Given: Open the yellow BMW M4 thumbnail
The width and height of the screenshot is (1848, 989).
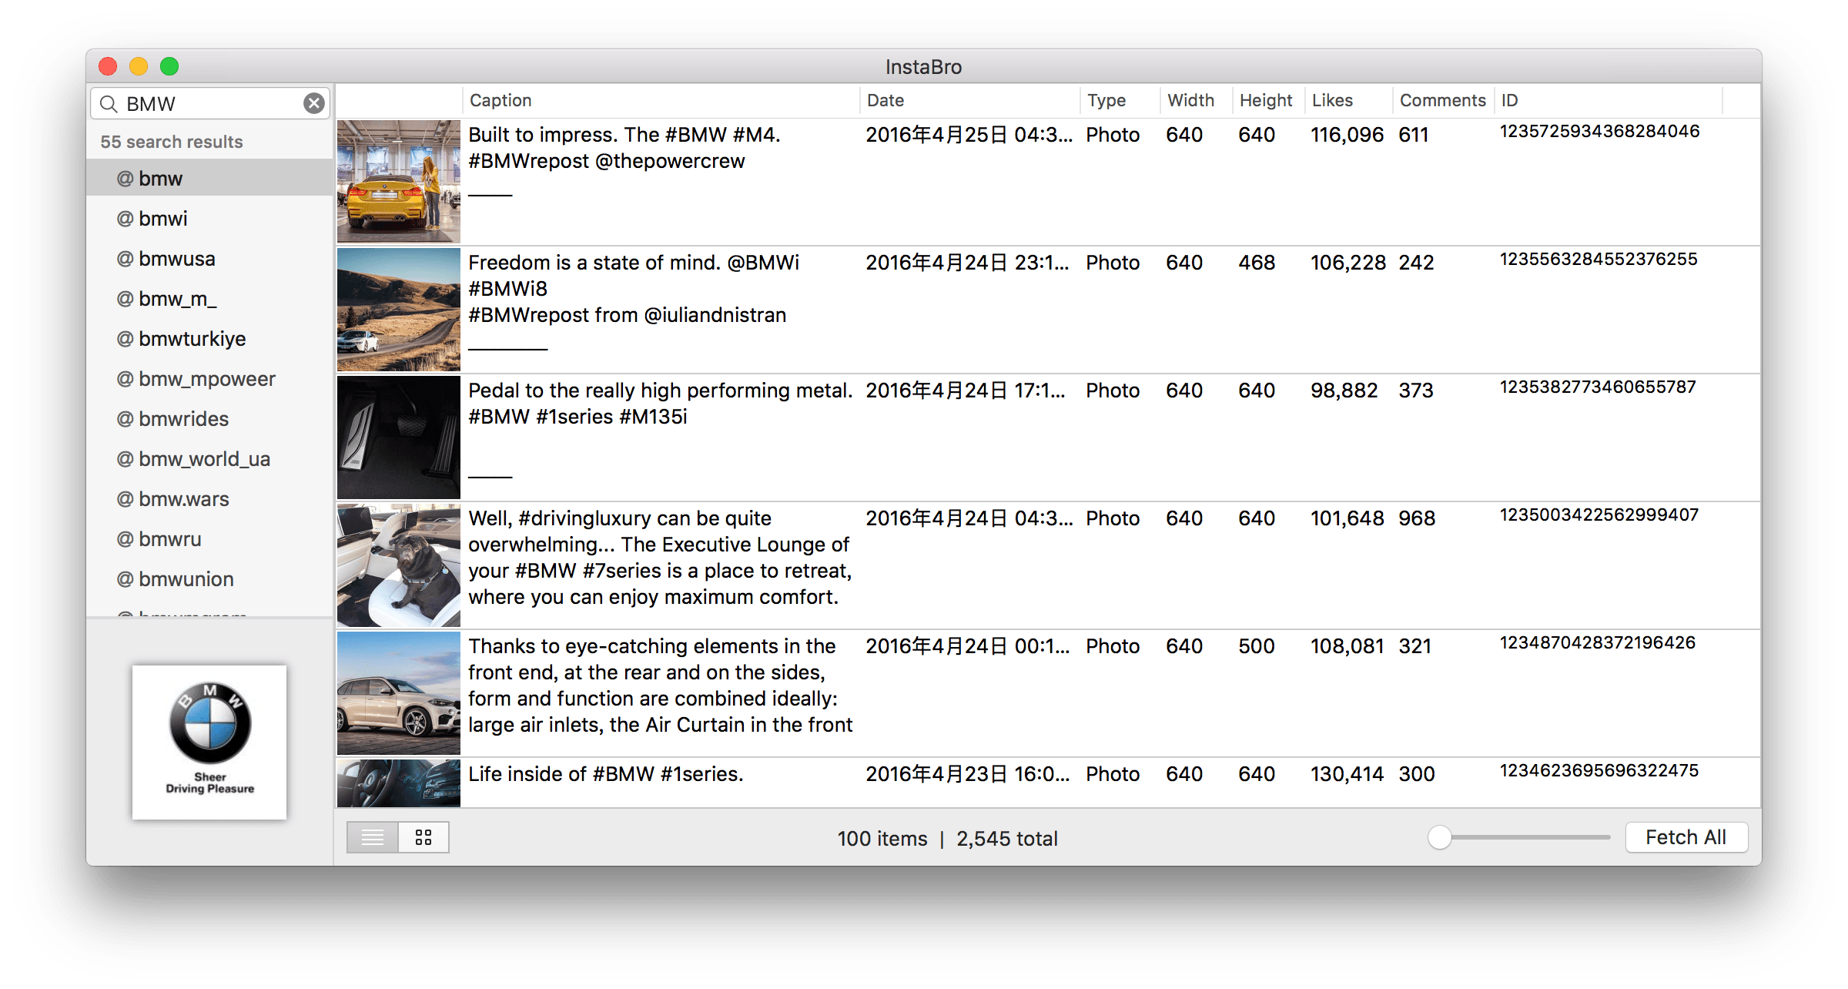Looking at the screenshot, I should 399,182.
